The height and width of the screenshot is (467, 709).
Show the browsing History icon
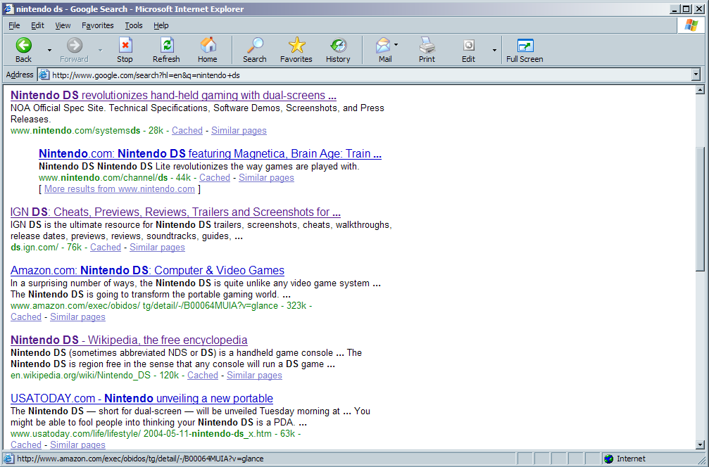point(338,46)
